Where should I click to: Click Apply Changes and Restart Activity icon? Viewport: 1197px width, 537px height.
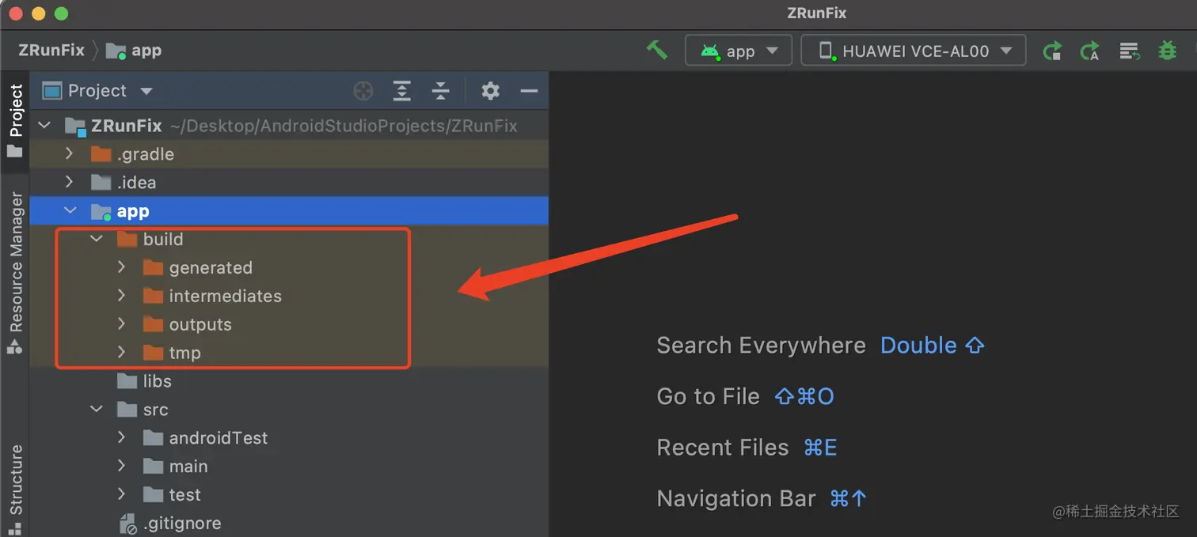click(x=1089, y=51)
